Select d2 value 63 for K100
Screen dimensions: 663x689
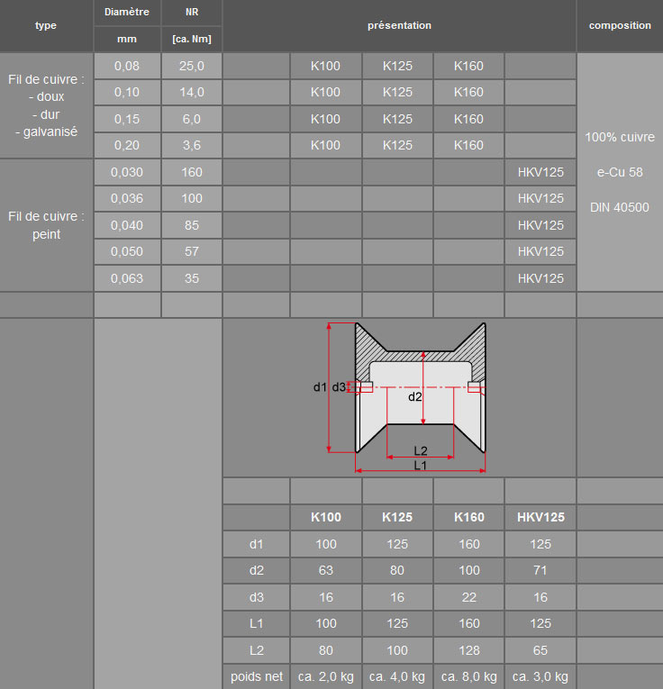pos(325,570)
